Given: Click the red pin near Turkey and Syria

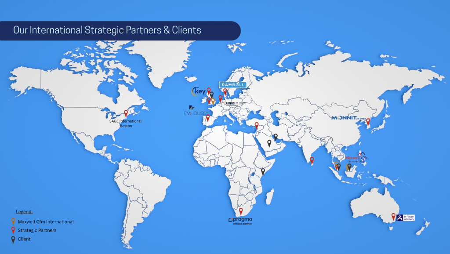Looking at the screenshot, I should [x=257, y=125].
